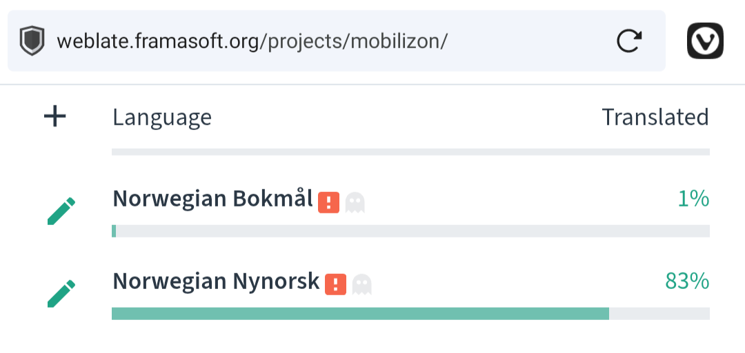Image resolution: width=745 pixels, height=353 pixels.
Task: Click the Norwegian Bokmål progress bar
Action: click(410, 231)
